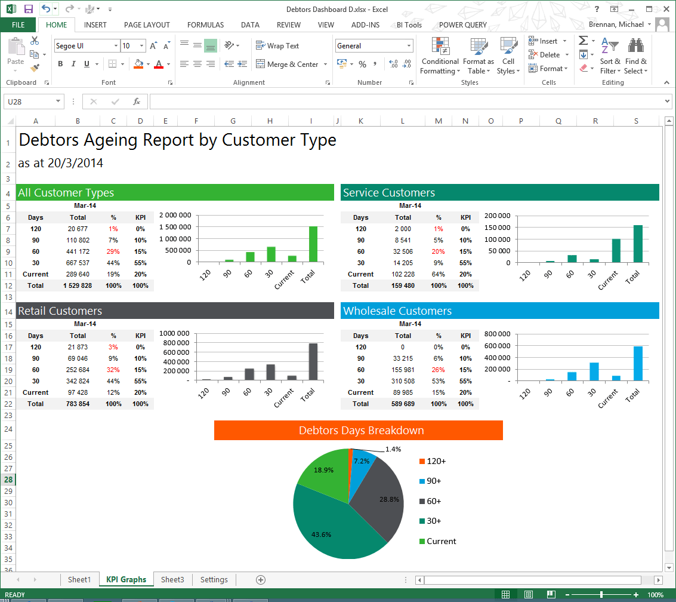Open Cell Styles gallery

point(508,57)
